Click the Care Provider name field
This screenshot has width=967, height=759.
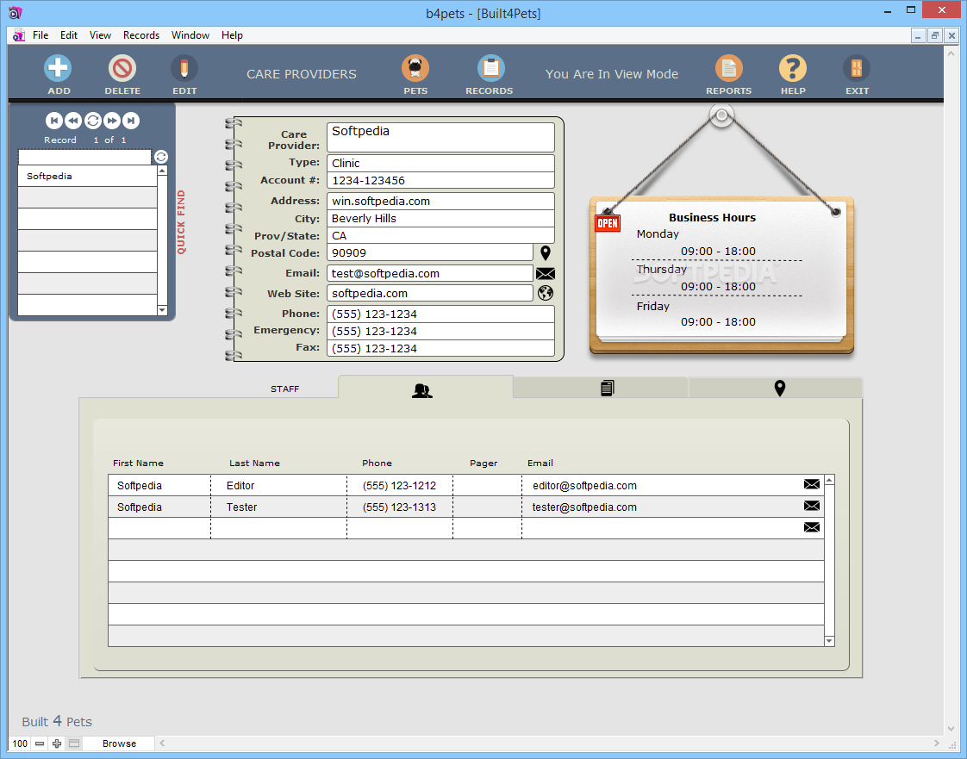click(440, 137)
